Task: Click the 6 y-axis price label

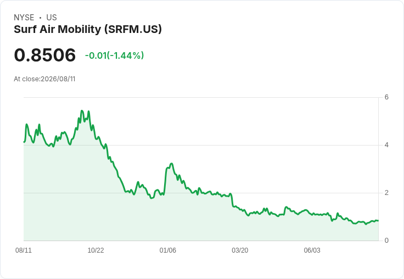Action: coord(386,97)
